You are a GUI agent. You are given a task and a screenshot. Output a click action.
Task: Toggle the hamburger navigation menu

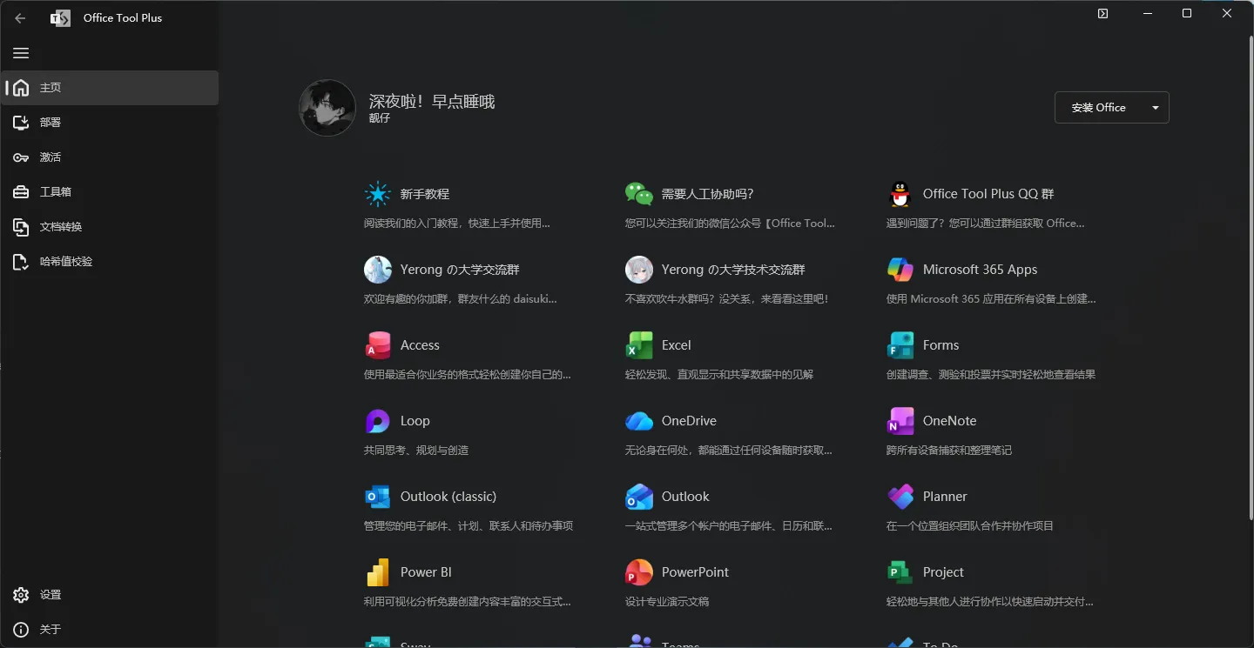click(x=21, y=53)
